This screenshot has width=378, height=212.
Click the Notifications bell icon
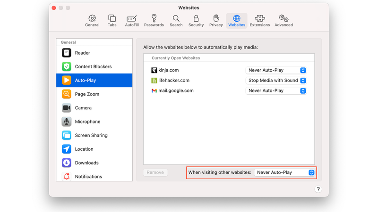coord(66,176)
